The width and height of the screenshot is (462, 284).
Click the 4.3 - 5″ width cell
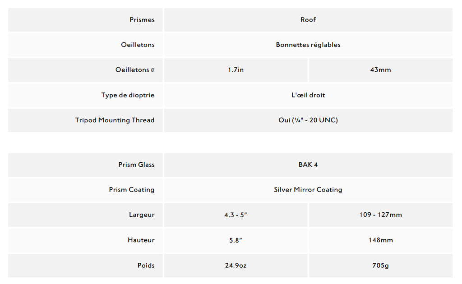(236, 215)
